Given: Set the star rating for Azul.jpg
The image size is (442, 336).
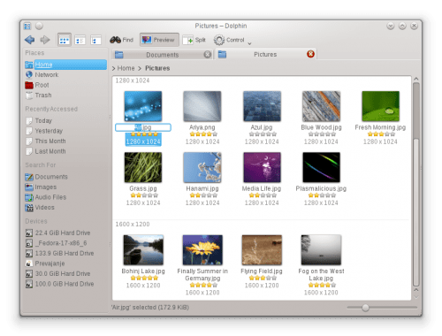Looking at the screenshot, I should pos(262,134).
